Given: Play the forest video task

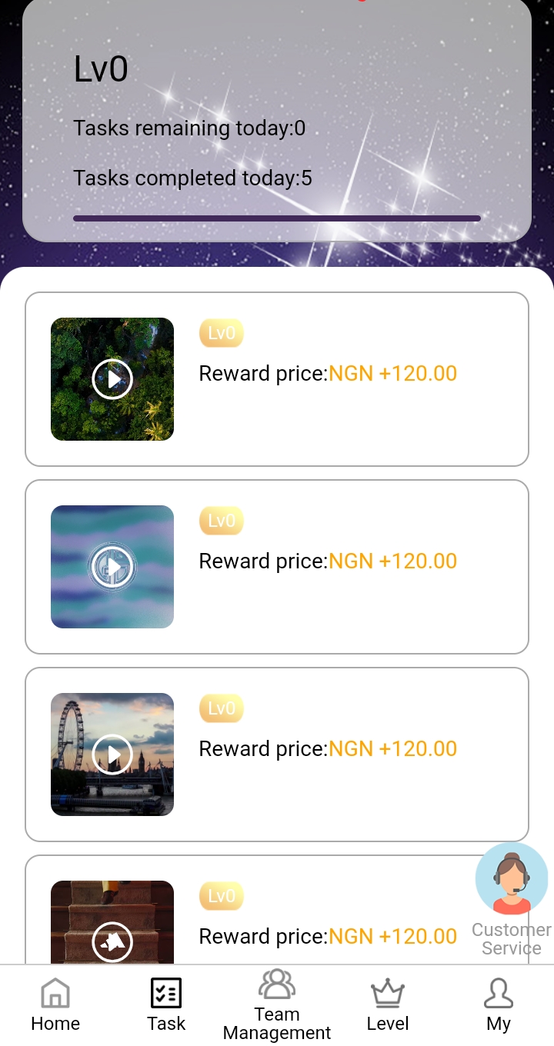Looking at the screenshot, I should point(112,379).
